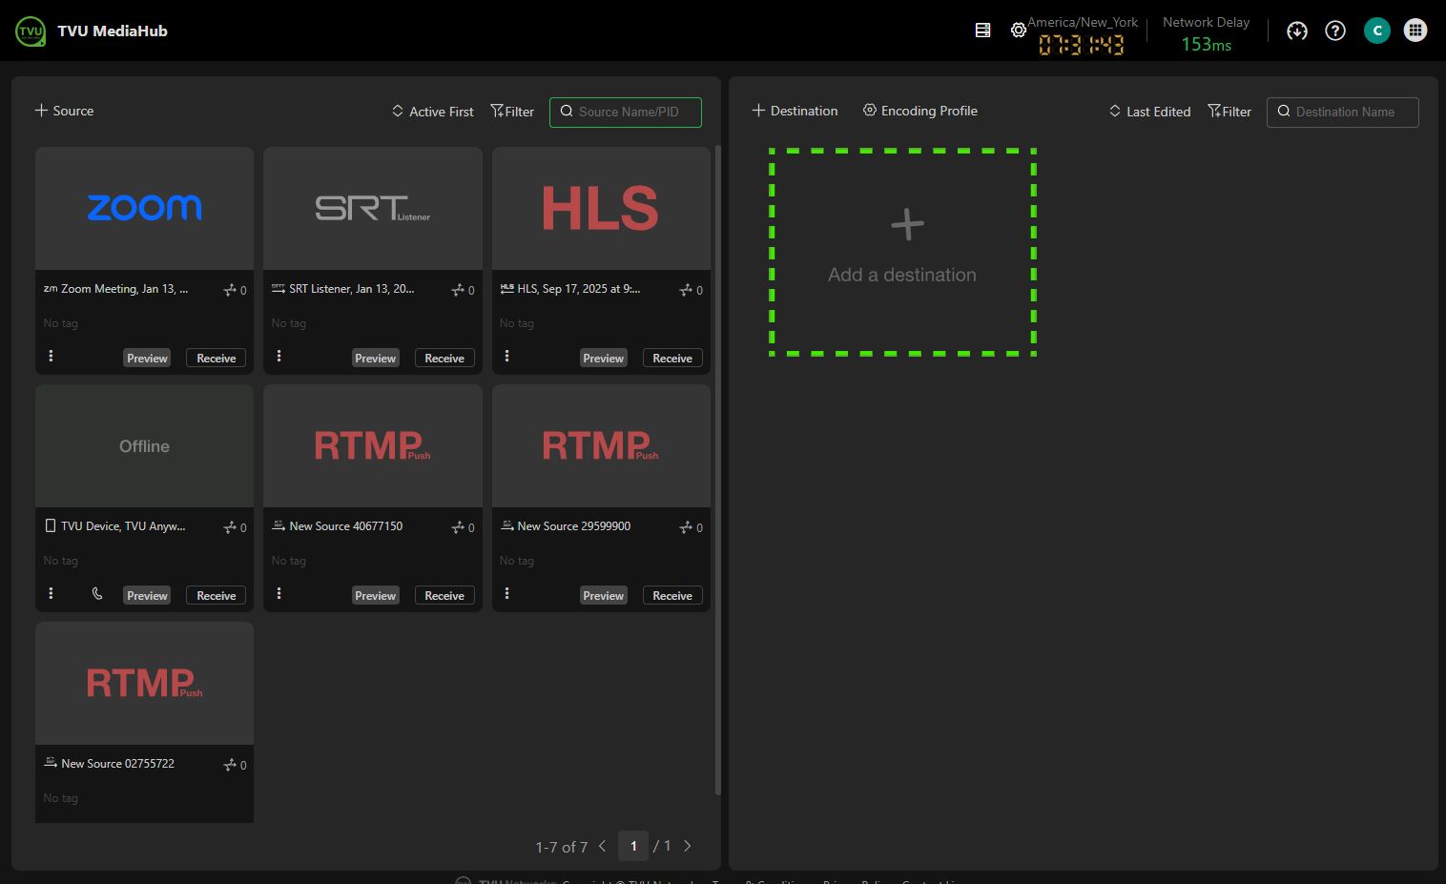This screenshot has height=884, width=1446.
Task: Preview the Zoom Meeting source
Action: 147,358
